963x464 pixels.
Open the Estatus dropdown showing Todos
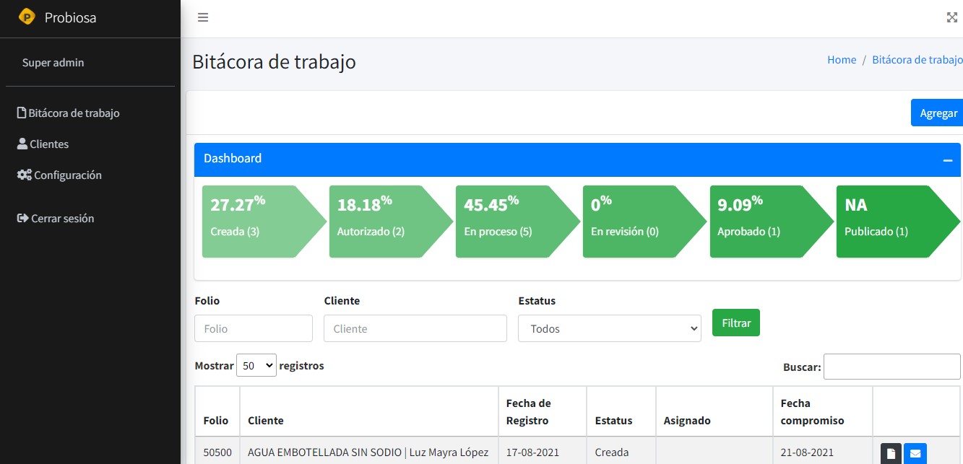[x=609, y=328]
